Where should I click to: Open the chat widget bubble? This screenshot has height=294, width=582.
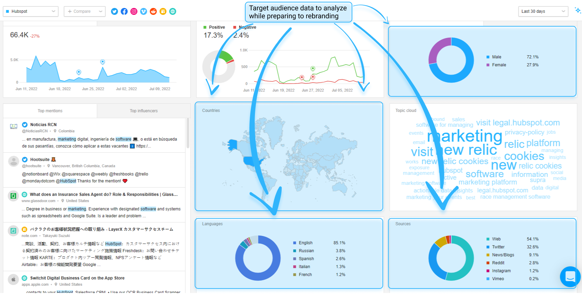point(570,276)
